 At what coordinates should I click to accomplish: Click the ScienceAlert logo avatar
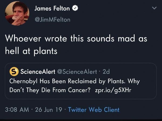point(14,71)
